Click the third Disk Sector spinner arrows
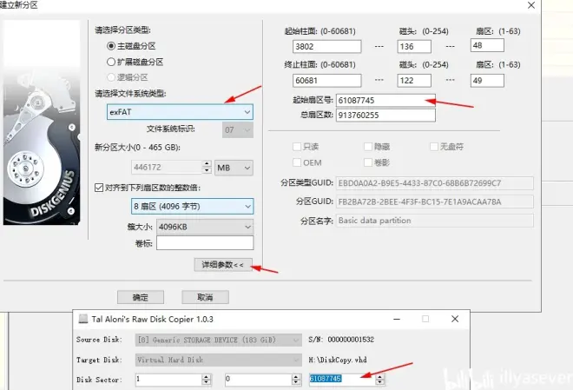The image size is (573, 390). 380,380
